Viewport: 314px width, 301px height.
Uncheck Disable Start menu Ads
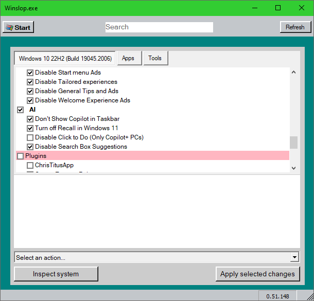[x=30, y=73]
